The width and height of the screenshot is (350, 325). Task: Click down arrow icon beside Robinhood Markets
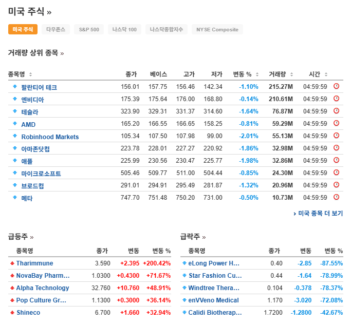[x=15, y=136]
